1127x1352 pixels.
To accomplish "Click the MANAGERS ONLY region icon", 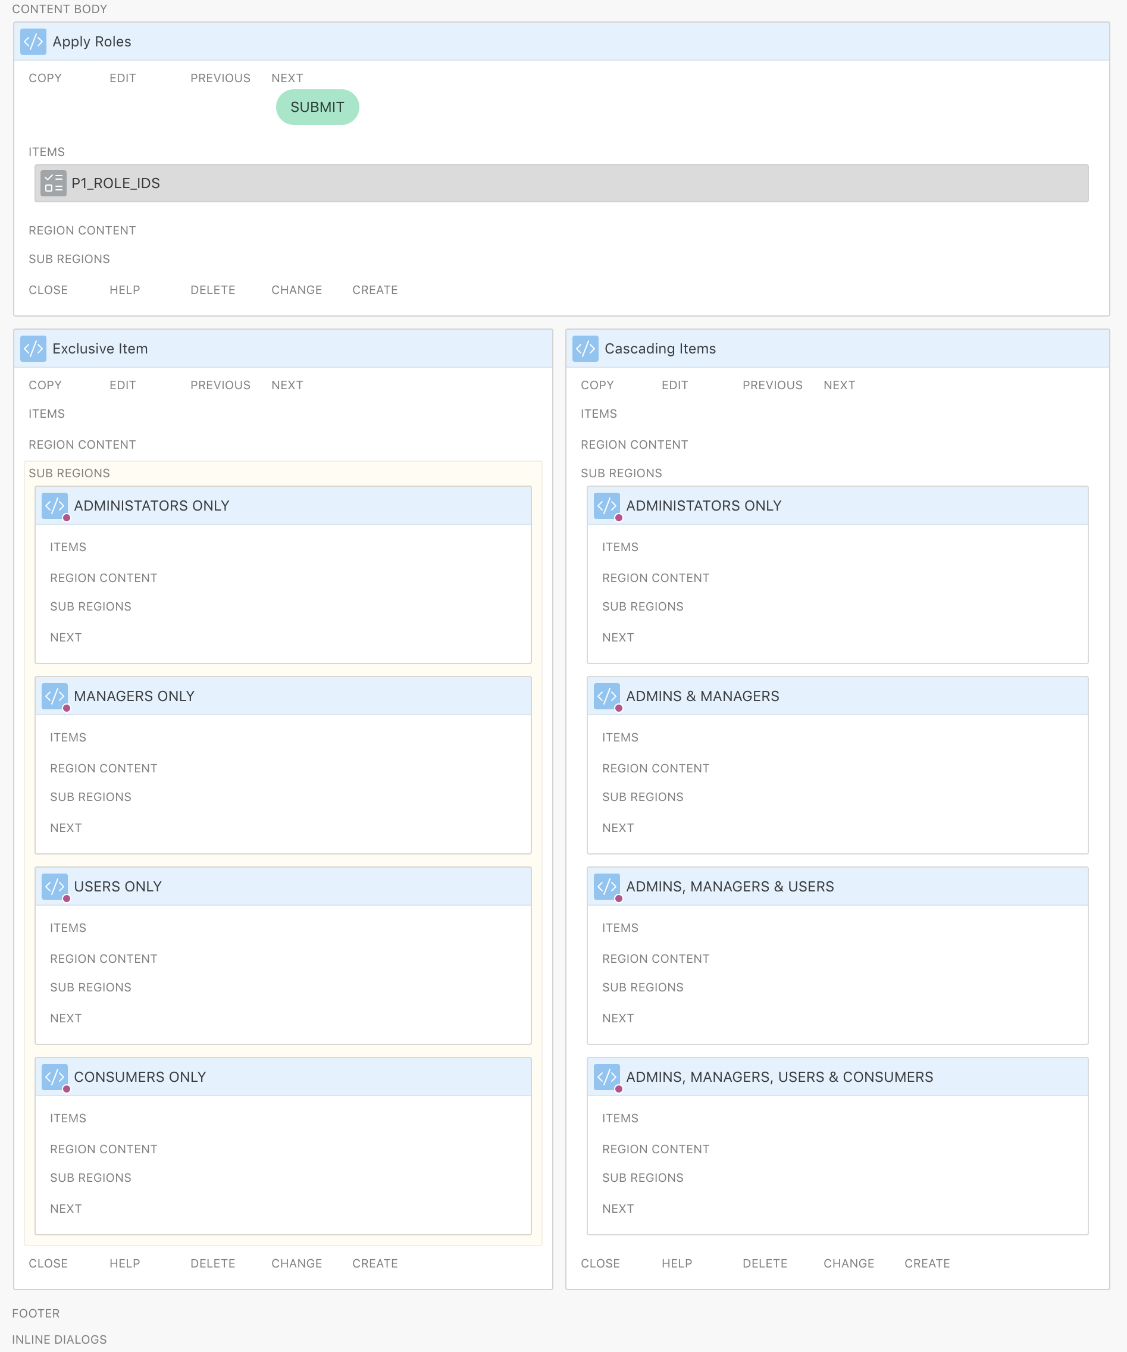I will click(55, 696).
